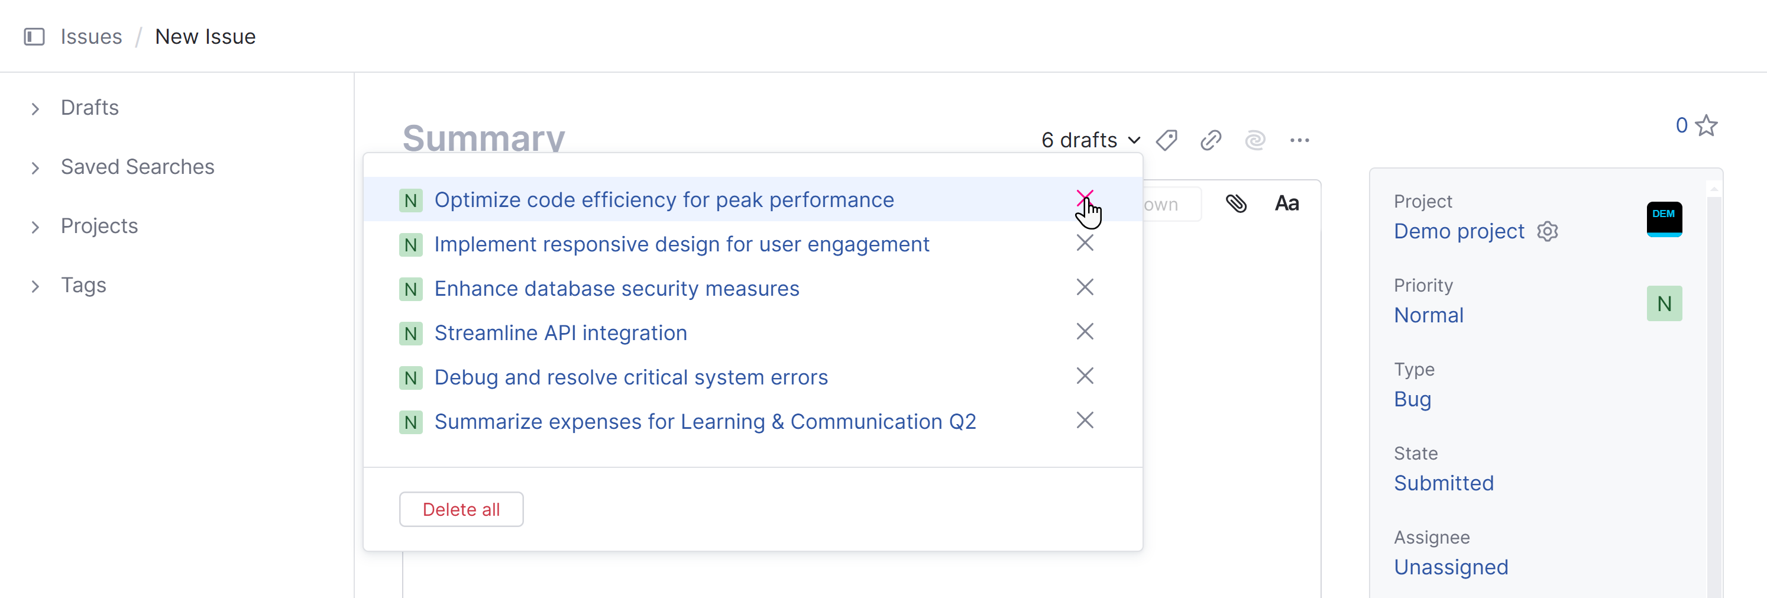This screenshot has height=598, width=1767.
Task: Select New Issue in the breadcrumb
Action: pos(205,37)
